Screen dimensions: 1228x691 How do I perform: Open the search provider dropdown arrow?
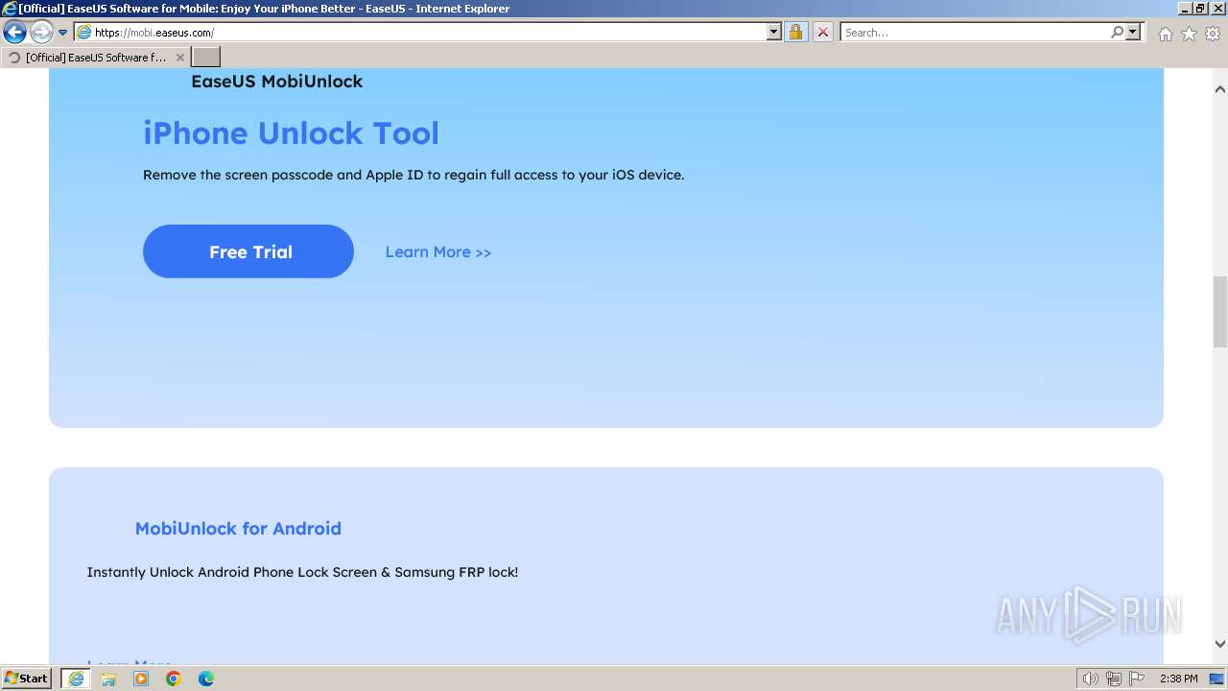[1133, 33]
